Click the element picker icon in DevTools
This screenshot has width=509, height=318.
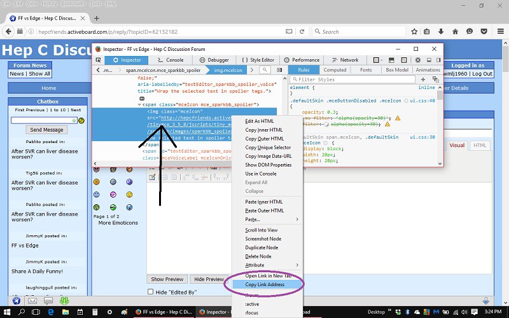pos(98,60)
